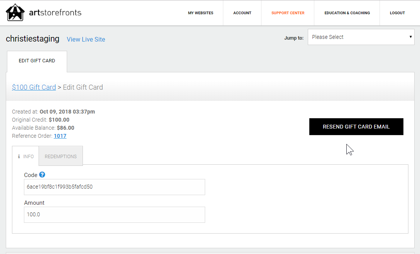Screen dimensions: 420x254
Task: Select Education & Coaching in the header
Action: tap(347, 13)
